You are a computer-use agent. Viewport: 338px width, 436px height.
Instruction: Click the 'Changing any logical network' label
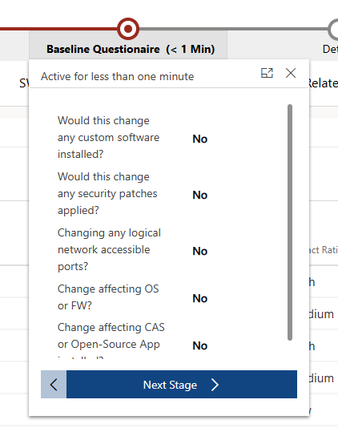click(109, 250)
